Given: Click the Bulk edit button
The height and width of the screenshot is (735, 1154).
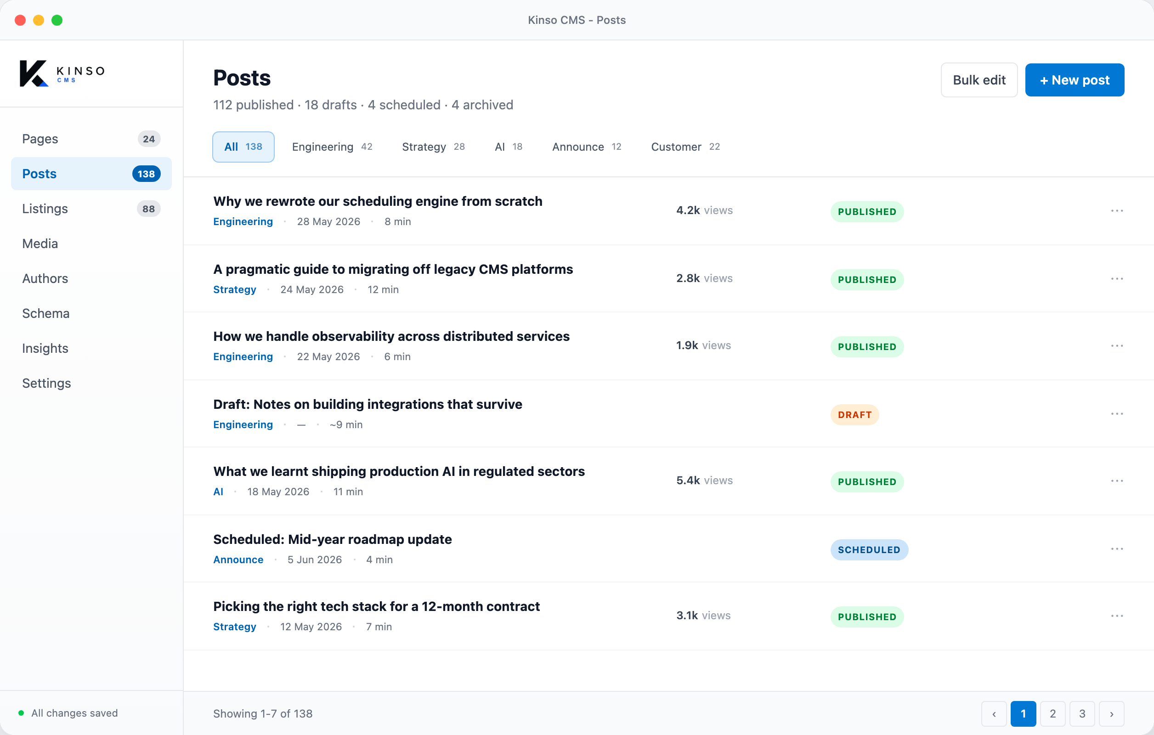Looking at the screenshot, I should pos(979,80).
